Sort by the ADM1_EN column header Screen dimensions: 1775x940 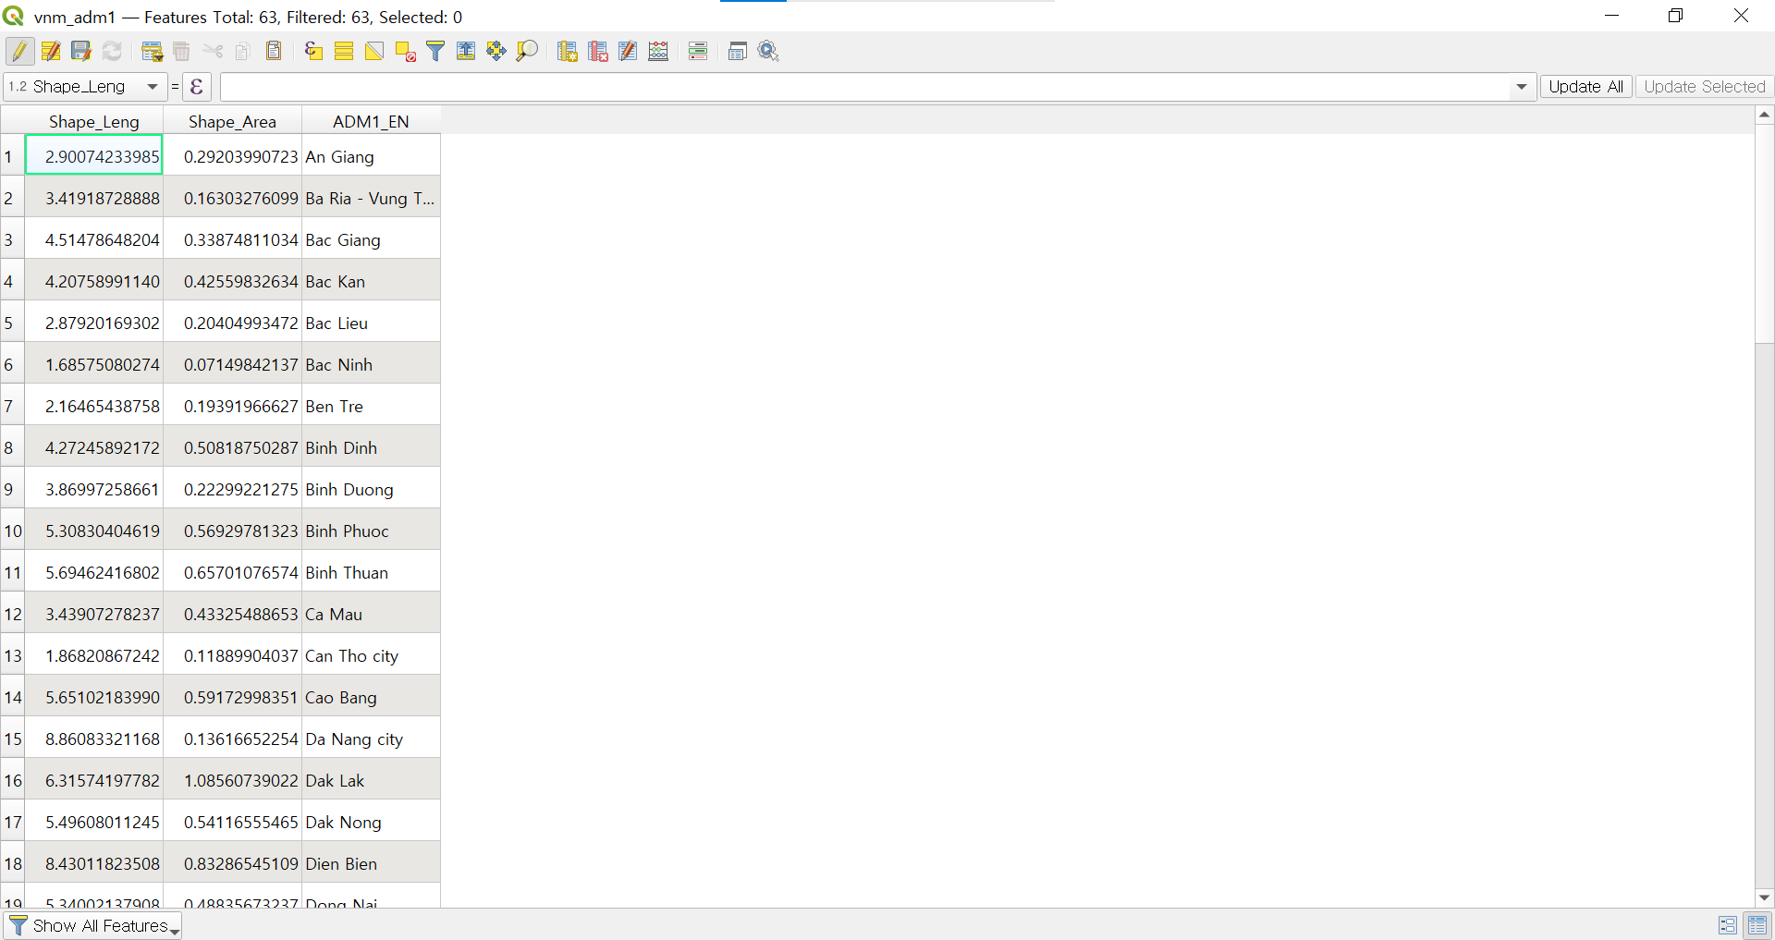(371, 121)
